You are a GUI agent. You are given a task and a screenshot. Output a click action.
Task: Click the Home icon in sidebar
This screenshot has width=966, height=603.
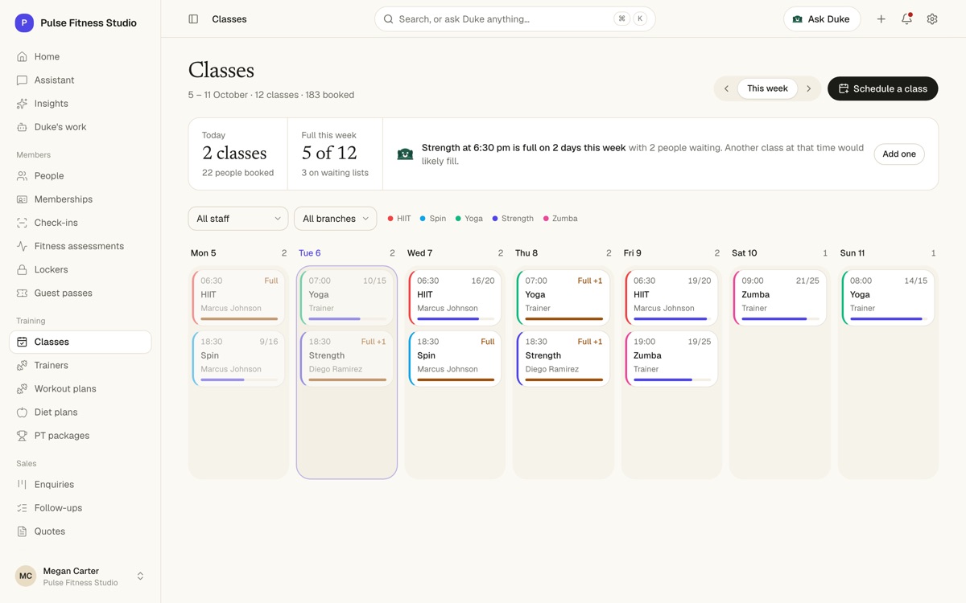coord(22,57)
